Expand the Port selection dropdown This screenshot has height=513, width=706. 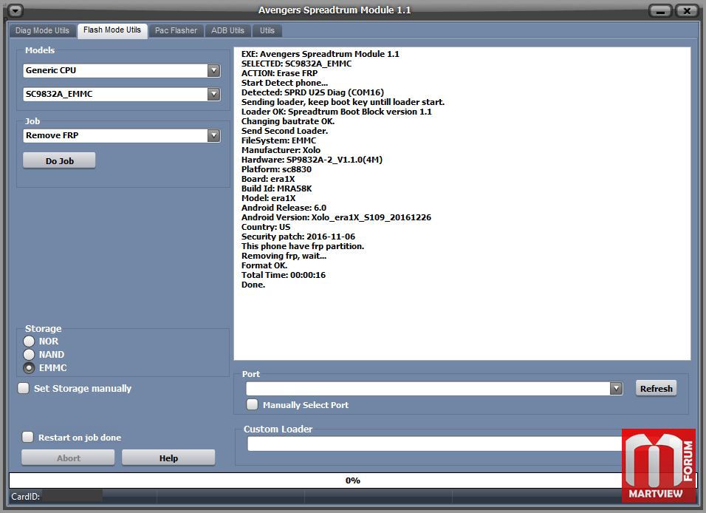[615, 388]
